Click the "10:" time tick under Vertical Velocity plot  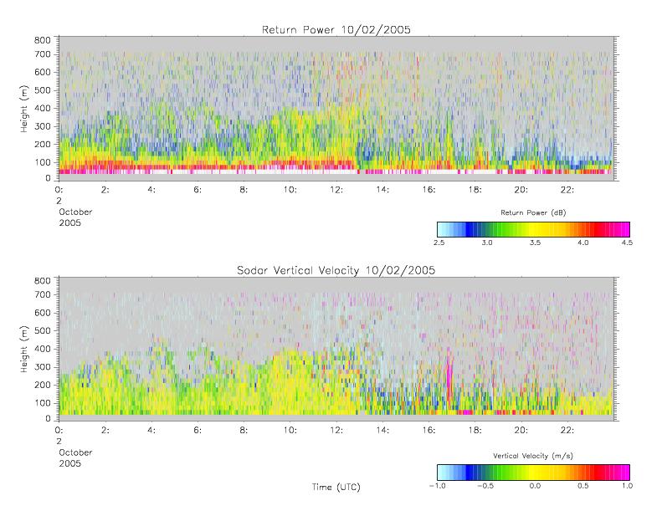pyautogui.click(x=290, y=431)
